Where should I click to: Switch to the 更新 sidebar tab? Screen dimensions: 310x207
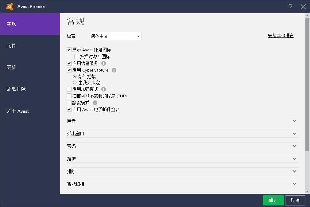pos(30,68)
